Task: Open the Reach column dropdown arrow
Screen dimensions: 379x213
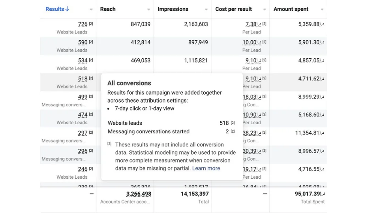Action: [x=148, y=9]
